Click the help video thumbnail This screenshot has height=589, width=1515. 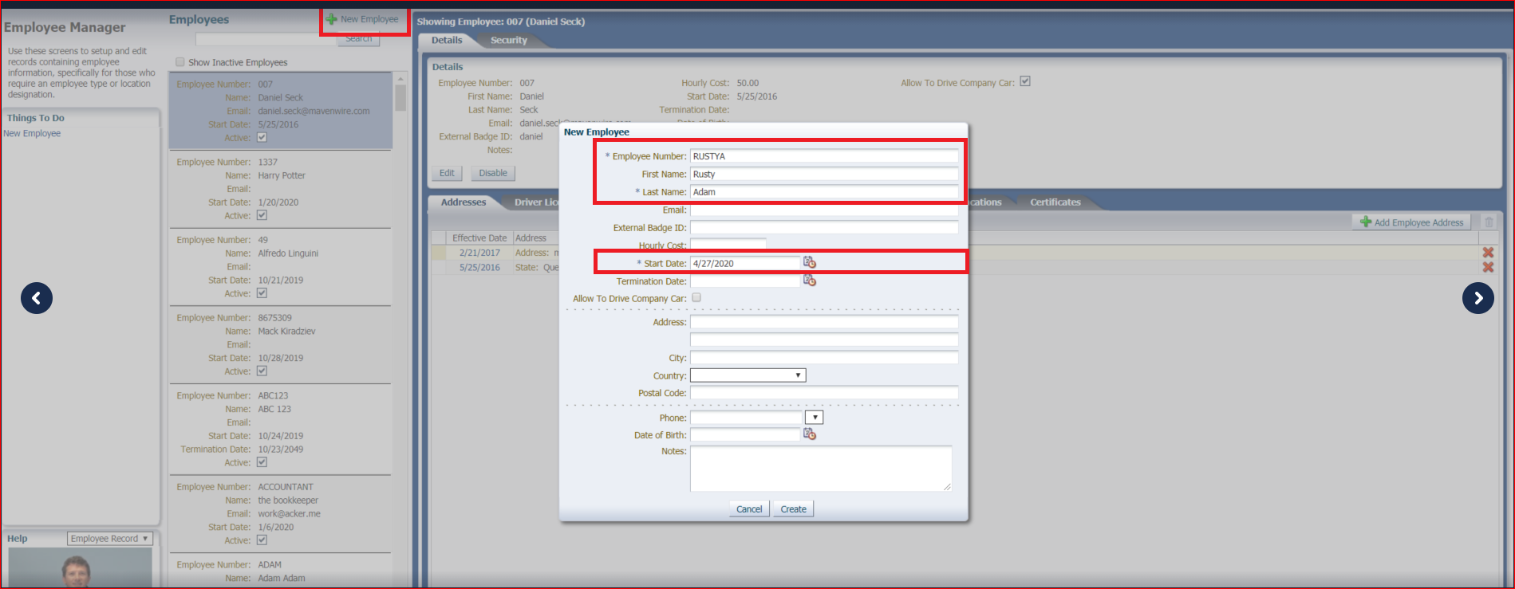click(80, 568)
